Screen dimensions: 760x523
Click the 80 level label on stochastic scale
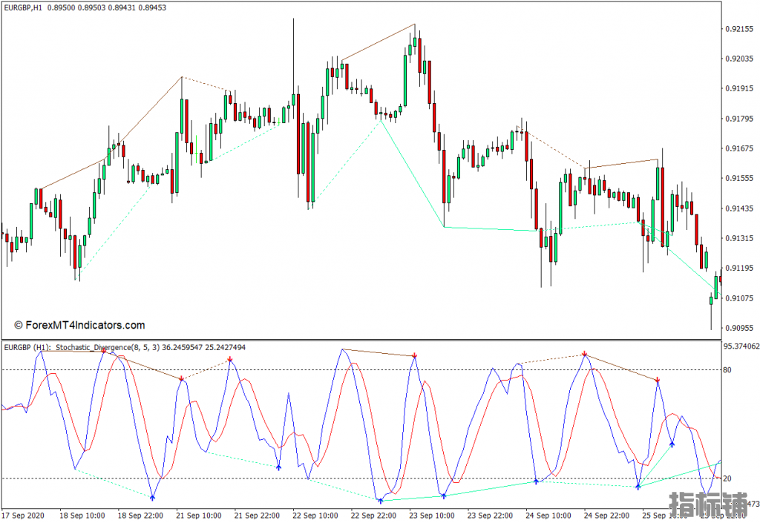[x=727, y=370]
